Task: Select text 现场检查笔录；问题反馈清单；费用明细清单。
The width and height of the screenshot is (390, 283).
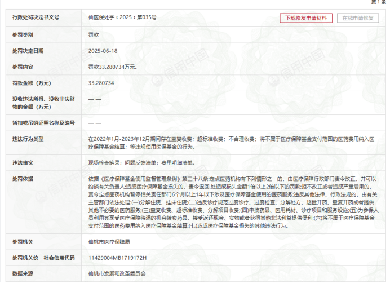Action: point(142,163)
